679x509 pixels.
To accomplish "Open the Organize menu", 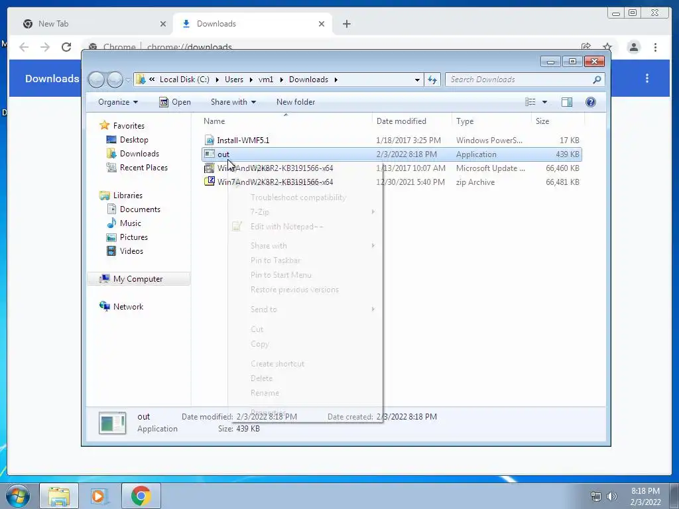I will tap(118, 102).
